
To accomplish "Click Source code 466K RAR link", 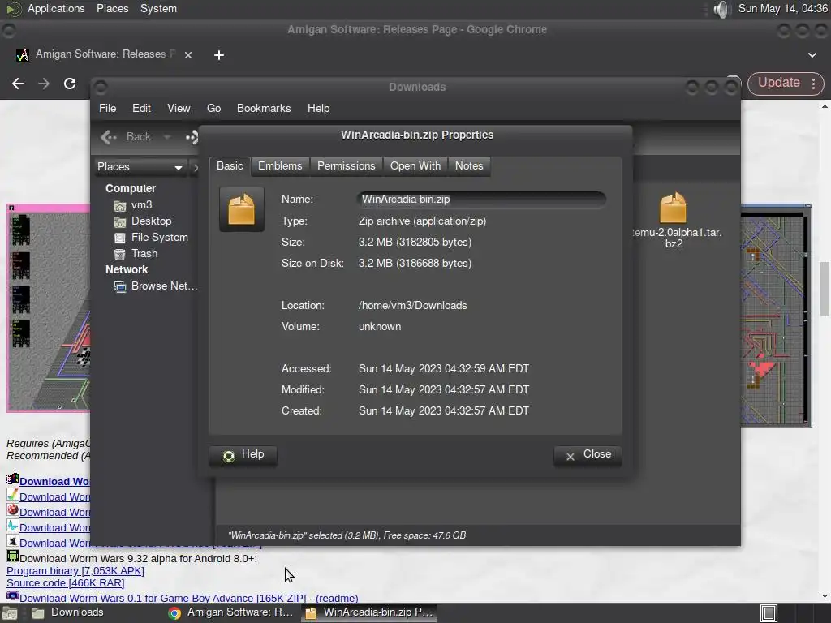I will (65, 583).
